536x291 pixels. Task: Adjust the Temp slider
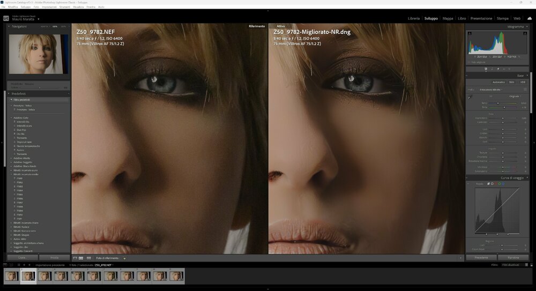498,103
